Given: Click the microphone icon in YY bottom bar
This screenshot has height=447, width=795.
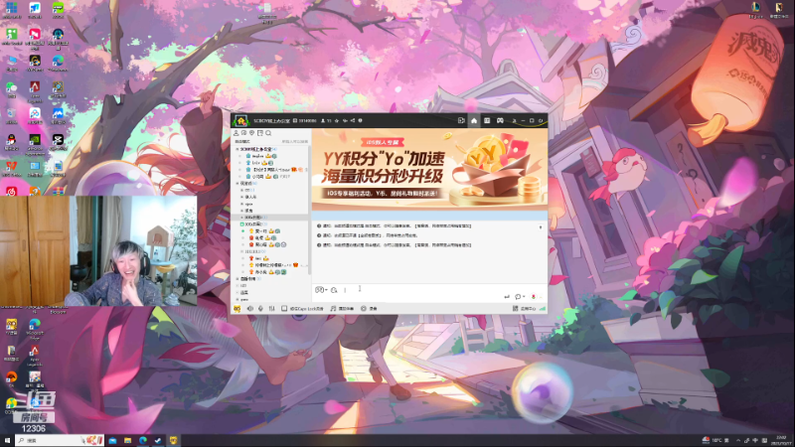Looking at the screenshot, I should (x=260, y=308).
